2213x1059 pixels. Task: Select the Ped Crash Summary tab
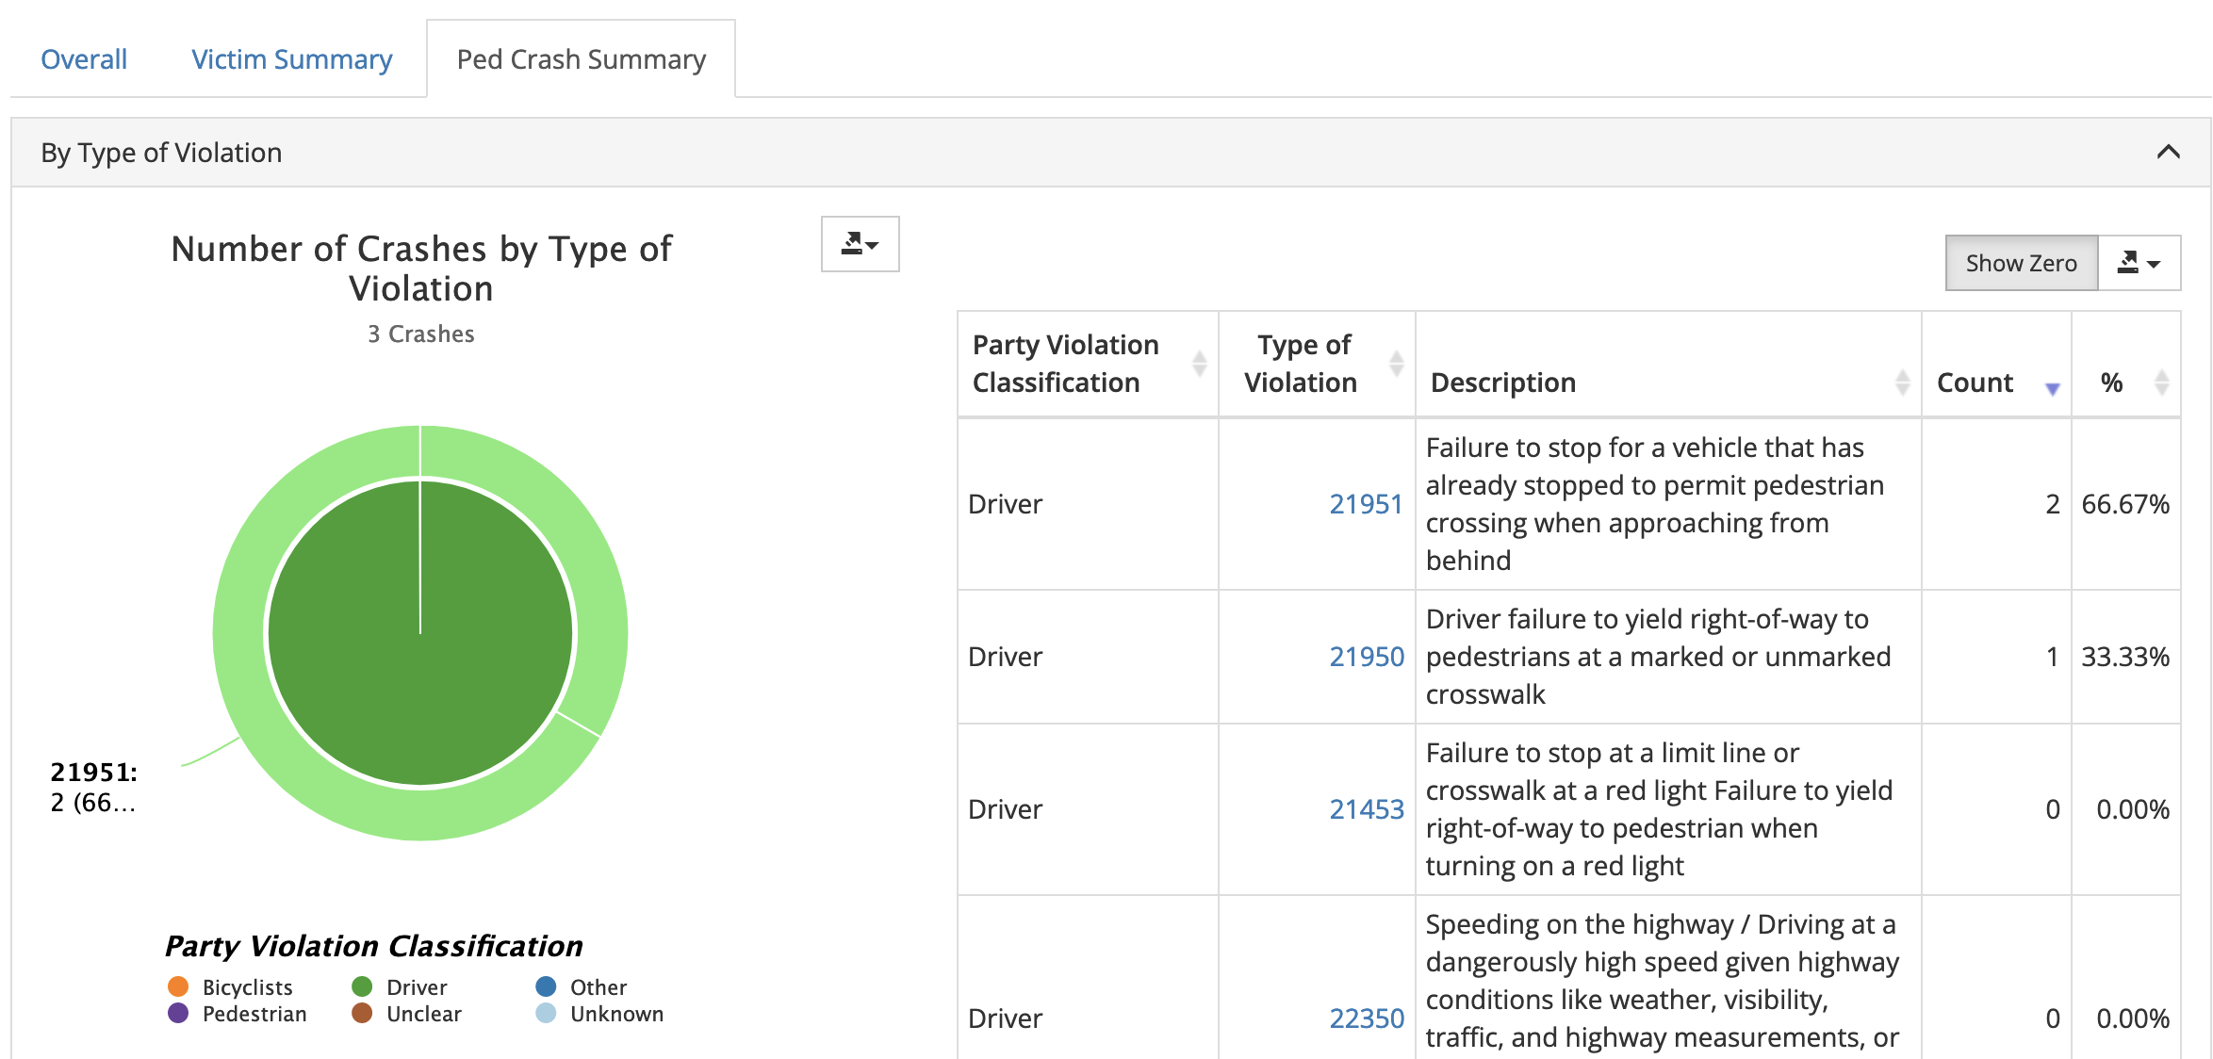coord(581,59)
